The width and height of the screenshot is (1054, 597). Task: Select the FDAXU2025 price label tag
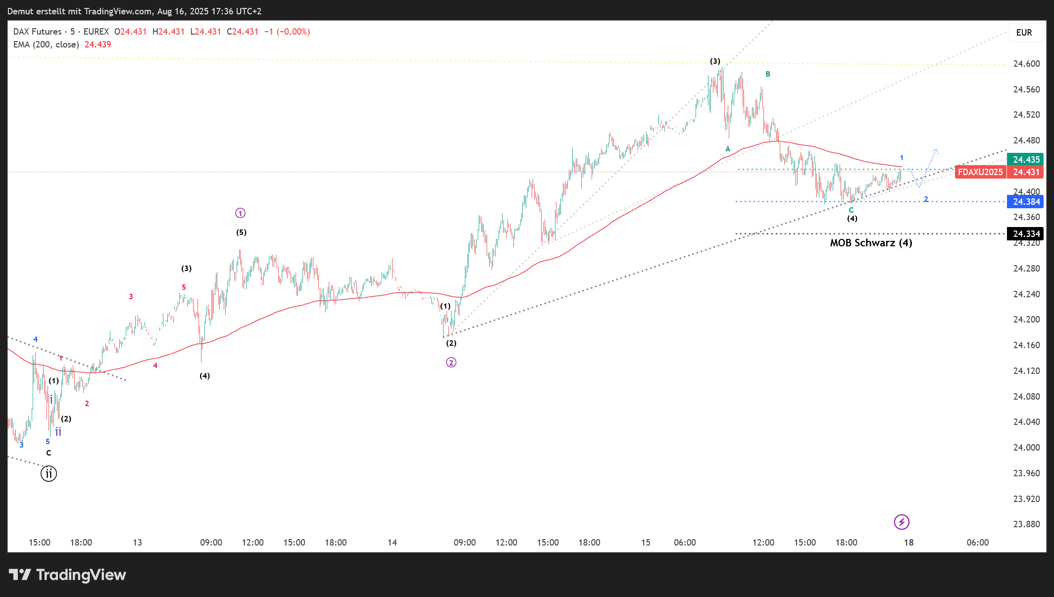[980, 172]
